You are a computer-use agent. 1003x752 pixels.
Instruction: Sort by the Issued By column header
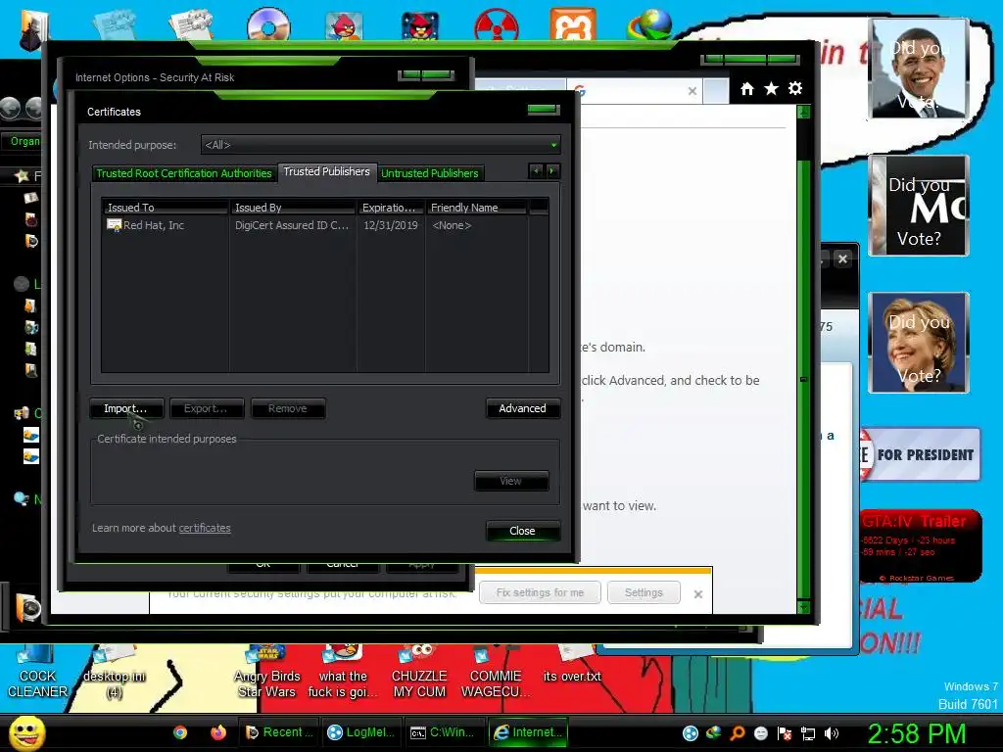click(293, 208)
